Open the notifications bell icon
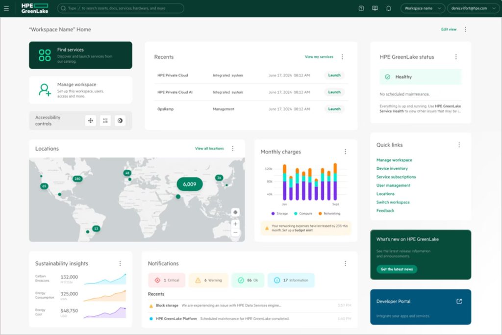This screenshot has height=335, width=502. (x=388, y=8)
